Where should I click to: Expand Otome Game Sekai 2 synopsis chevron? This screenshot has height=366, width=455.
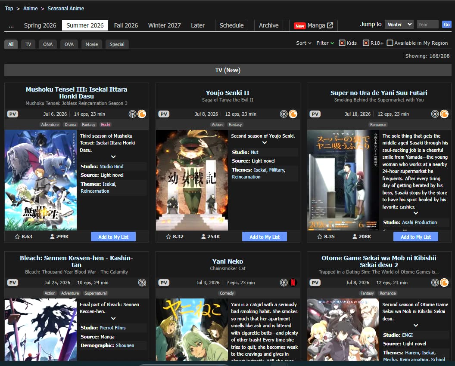coord(416,325)
